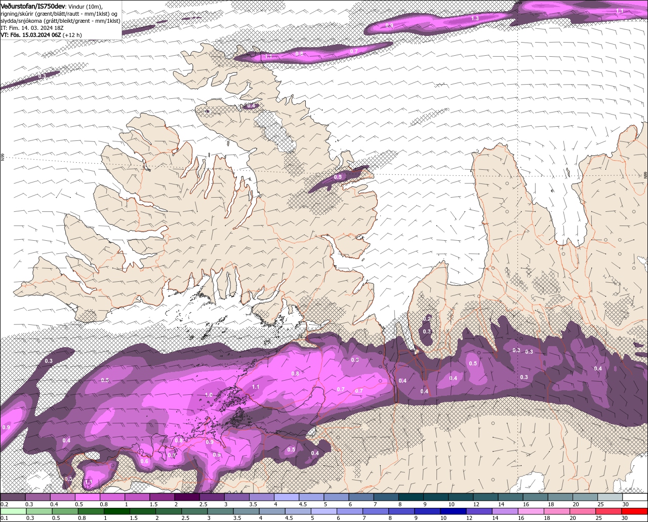Image resolution: width=648 pixels, height=522 pixels.
Task: Click the light lavender swatch labelled 4 in upper legend
Action: [287, 497]
